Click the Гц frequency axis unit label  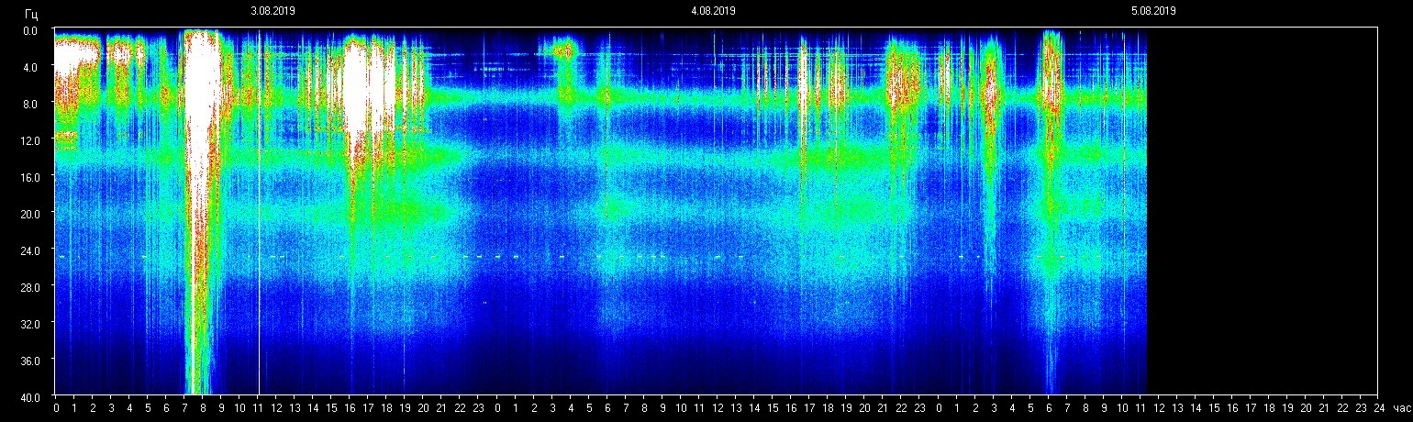click(x=31, y=13)
